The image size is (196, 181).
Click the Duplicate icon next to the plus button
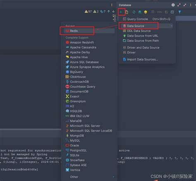coord(127,12)
